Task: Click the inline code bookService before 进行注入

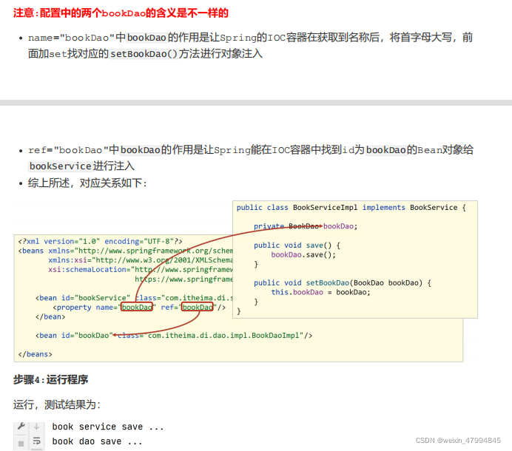Action: point(61,166)
